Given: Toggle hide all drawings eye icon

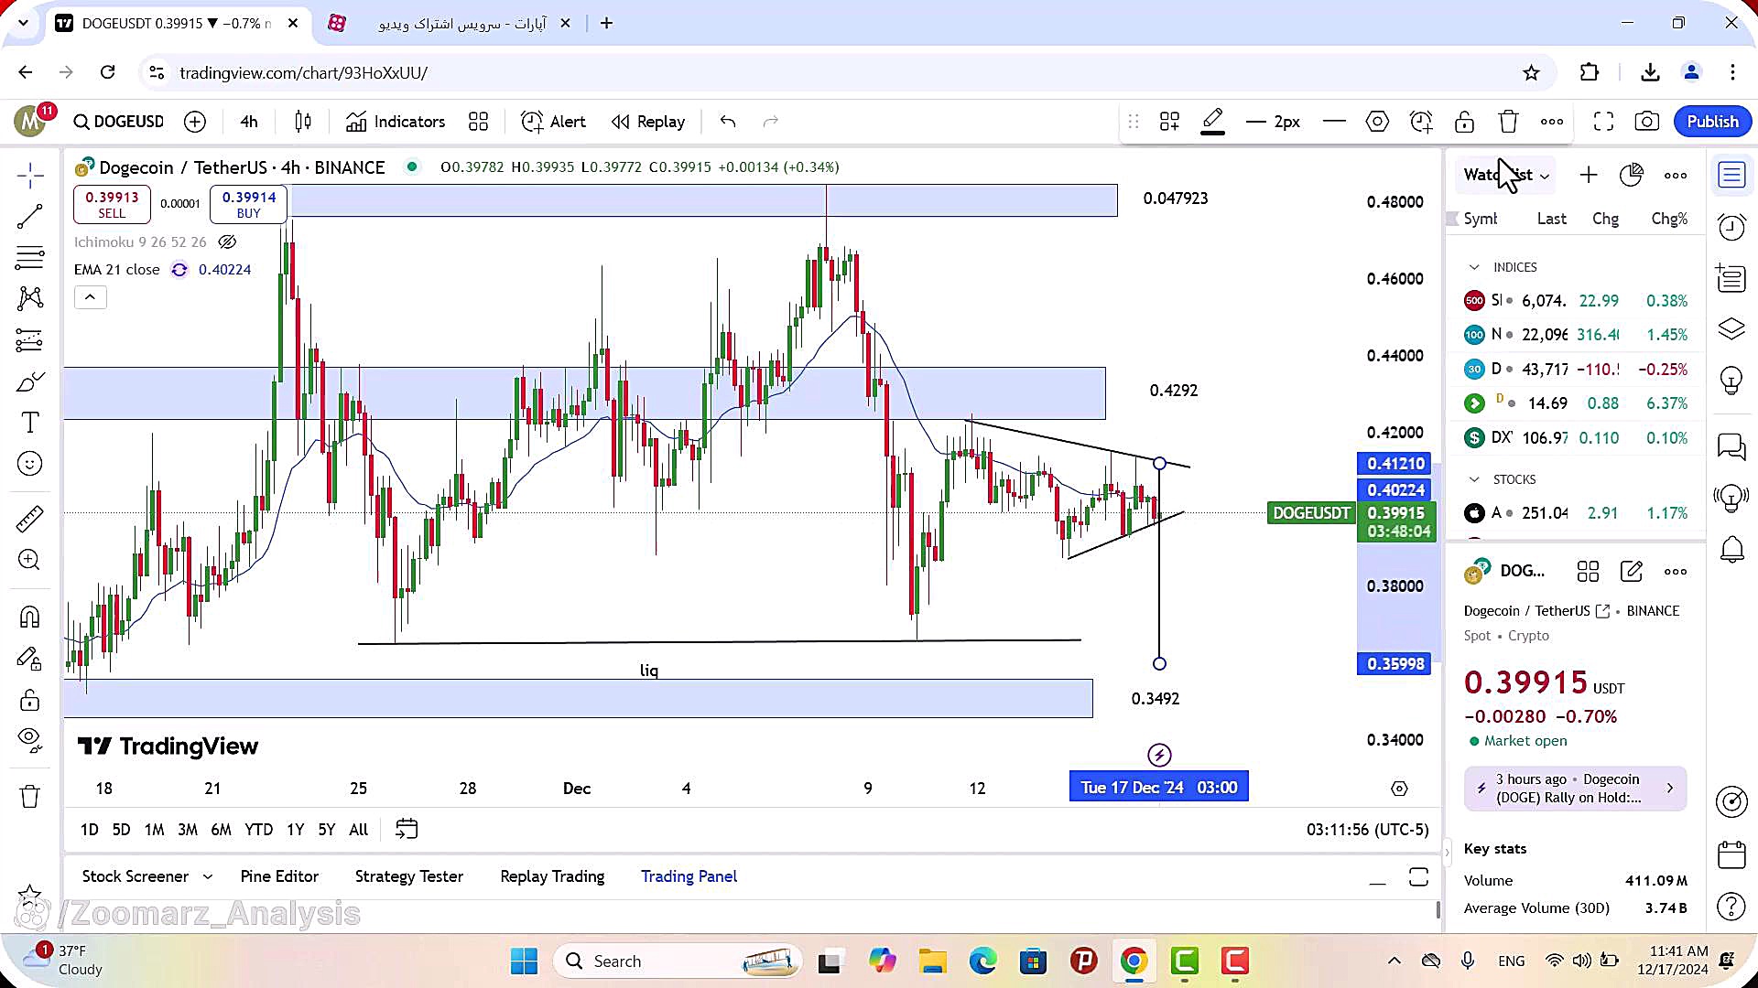Looking at the screenshot, I should point(29,739).
